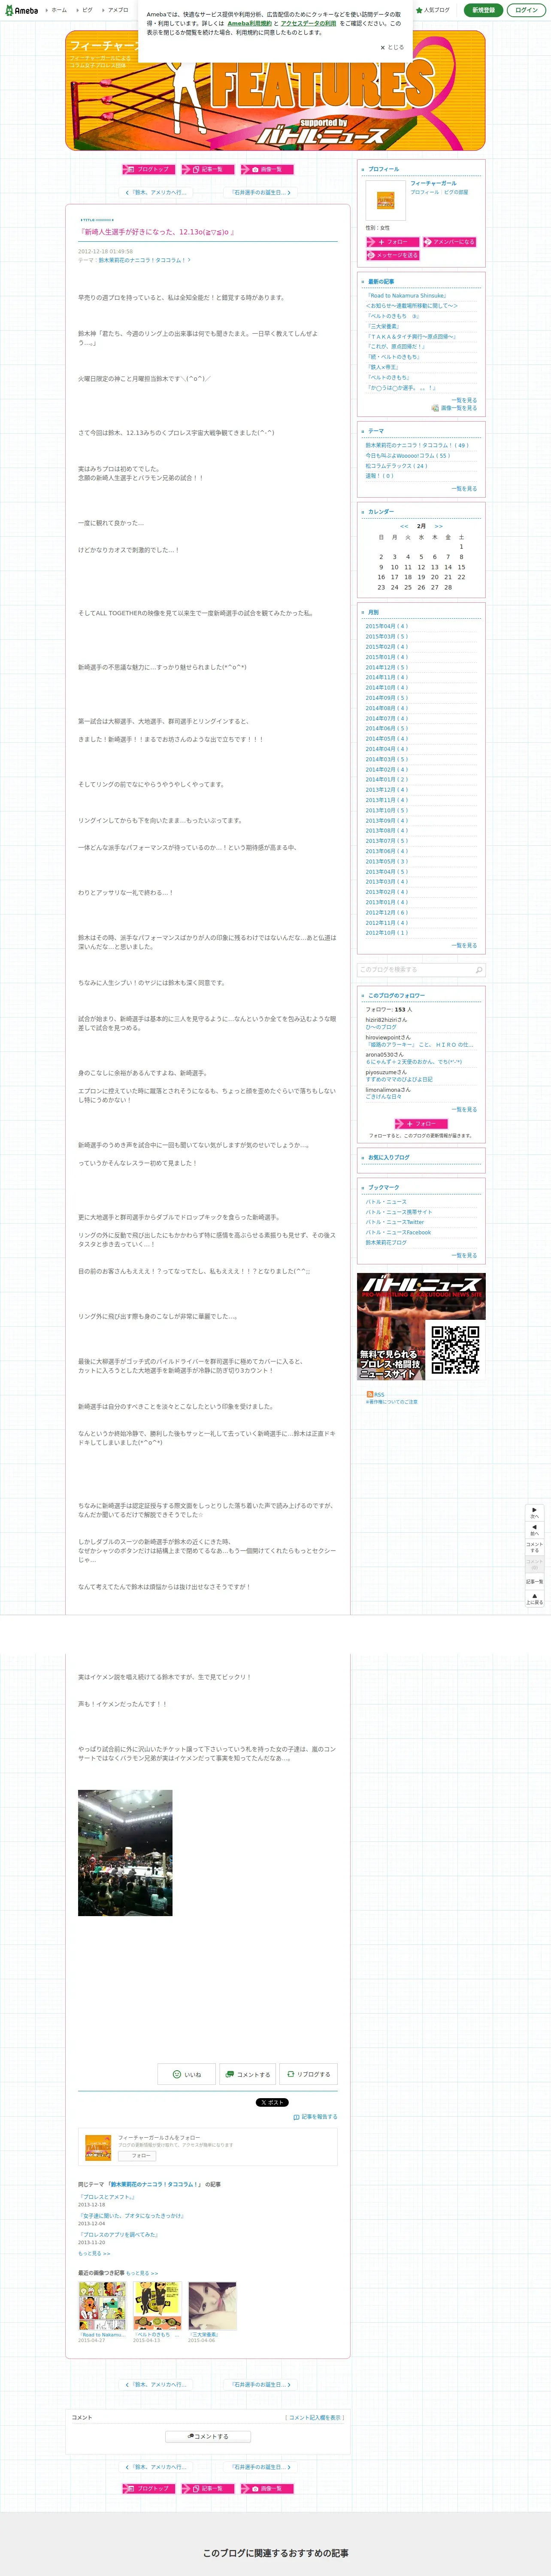
Task: Open bookmark バトル・ニュースFacebook
Action: pos(398,1232)
